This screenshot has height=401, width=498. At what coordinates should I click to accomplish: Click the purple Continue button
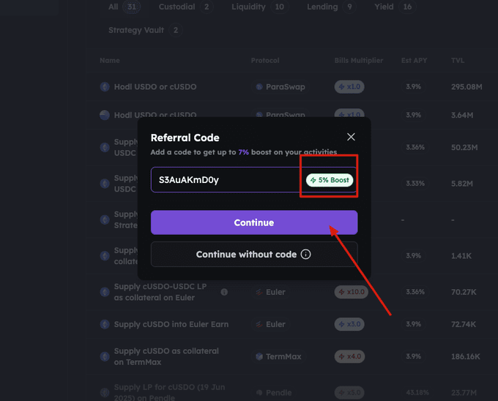254,222
